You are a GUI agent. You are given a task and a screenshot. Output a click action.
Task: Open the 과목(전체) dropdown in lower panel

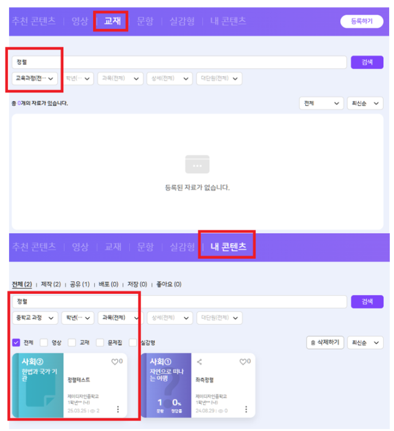(120, 317)
